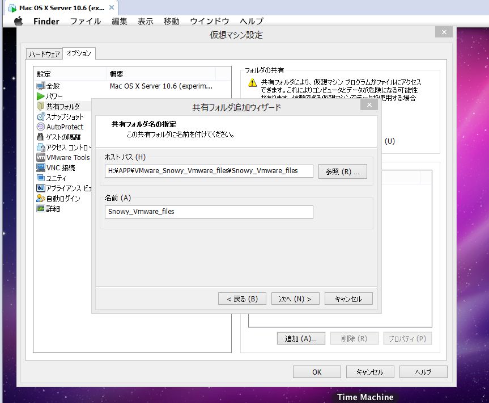489x403 pixels.
Task: Click the yellow warning triangle icon
Action: [x=252, y=83]
